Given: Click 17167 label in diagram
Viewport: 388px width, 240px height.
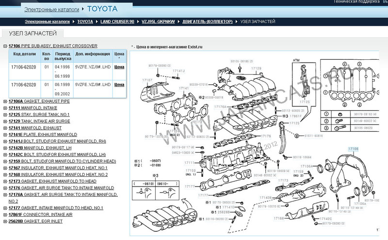Looking at the screenshot, I should [x=147, y=80].
